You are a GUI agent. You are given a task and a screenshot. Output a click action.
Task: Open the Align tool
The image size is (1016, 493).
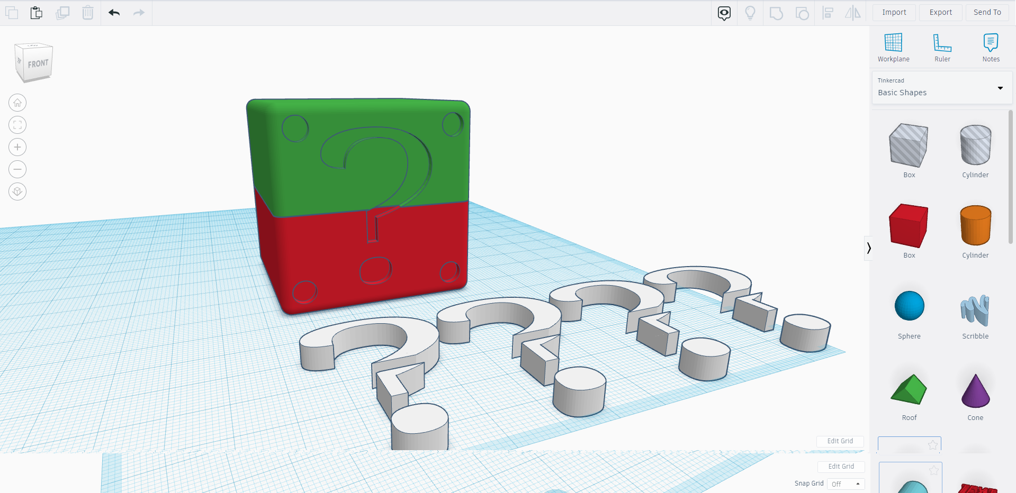(x=828, y=13)
